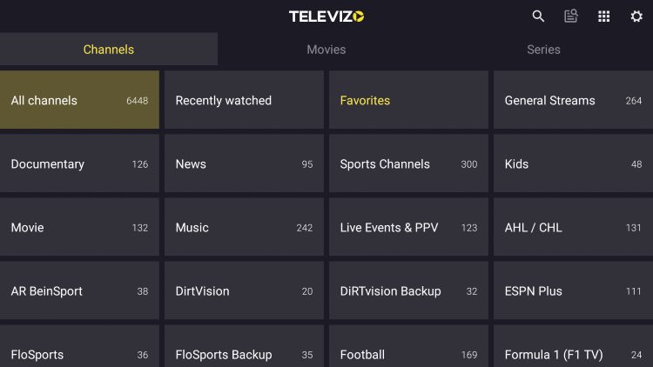Switch to the Movies tab
This screenshot has width=653, height=367.
[326, 50]
